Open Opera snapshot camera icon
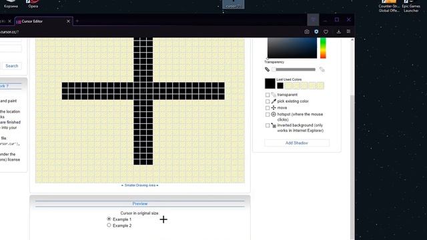427x240 pixels. [x=307, y=31]
